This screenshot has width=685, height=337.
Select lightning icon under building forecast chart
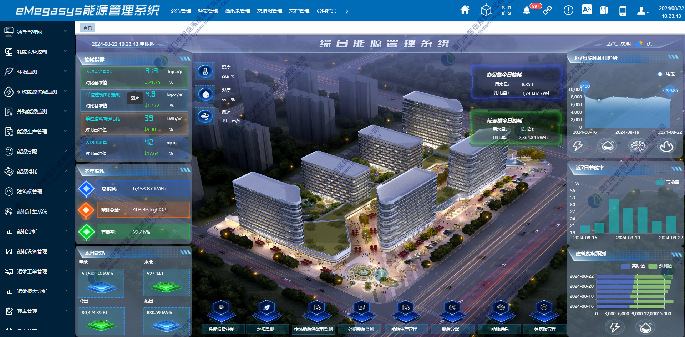[614, 327]
